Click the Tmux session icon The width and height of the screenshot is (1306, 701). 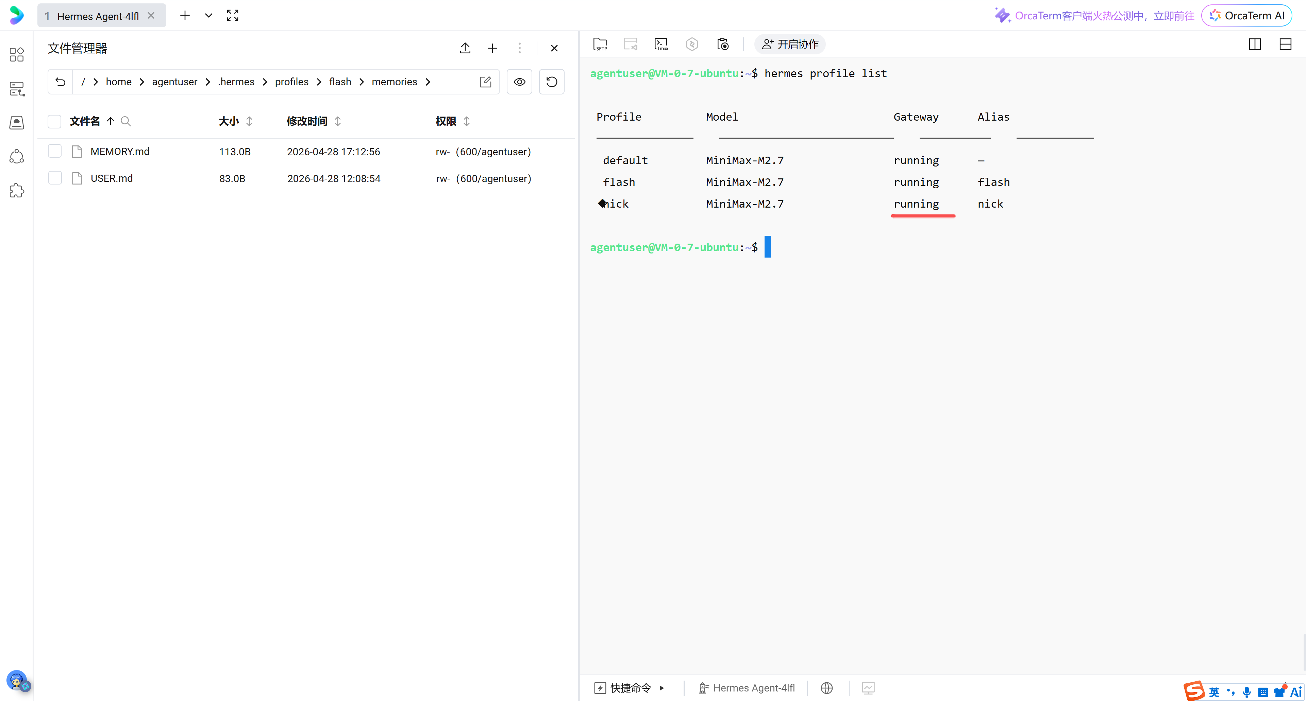661,45
